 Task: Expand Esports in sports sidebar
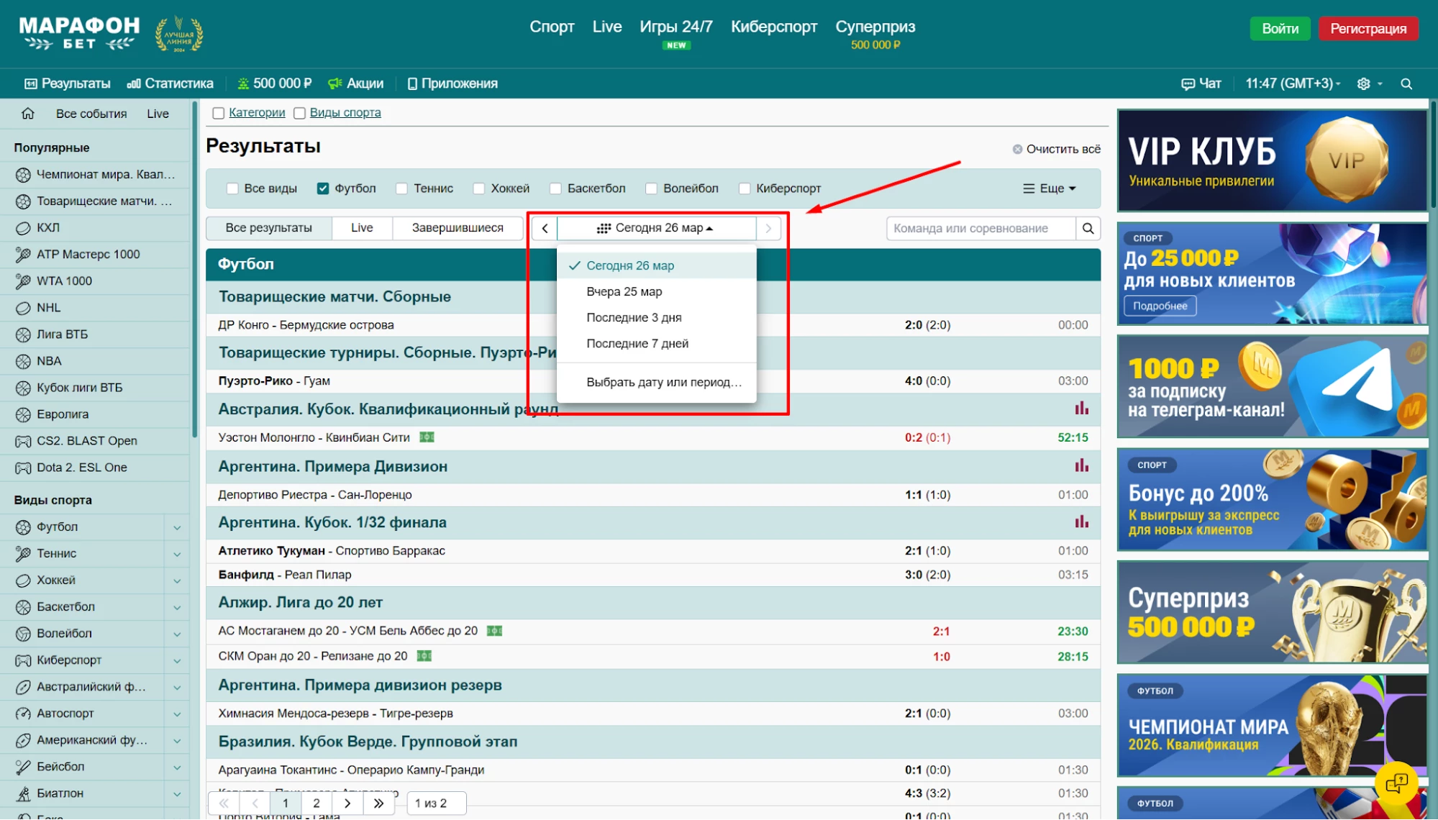[177, 661]
